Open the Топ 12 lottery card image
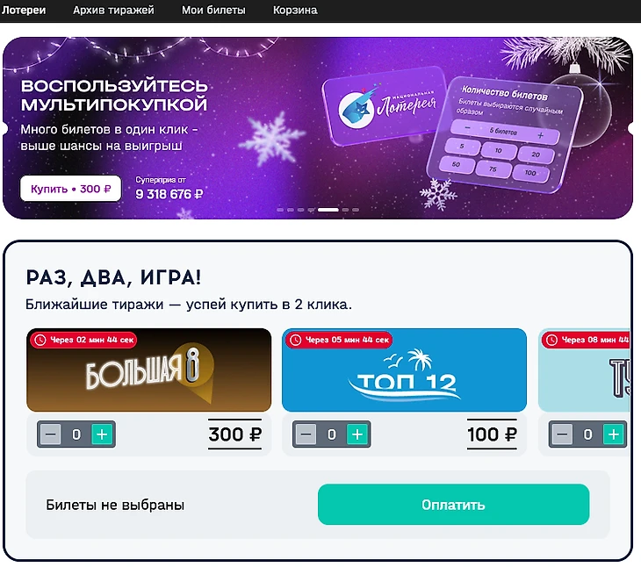The height and width of the screenshot is (567, 641). point(404,370)
